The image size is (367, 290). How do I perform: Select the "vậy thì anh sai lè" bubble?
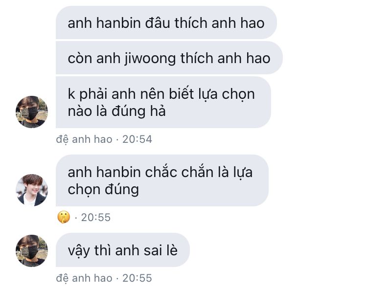point(123,250)
